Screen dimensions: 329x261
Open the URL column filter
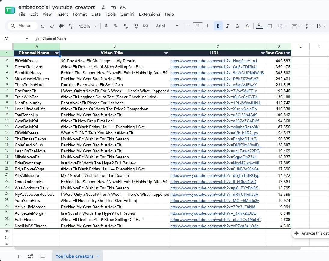(x=263, y=53)
